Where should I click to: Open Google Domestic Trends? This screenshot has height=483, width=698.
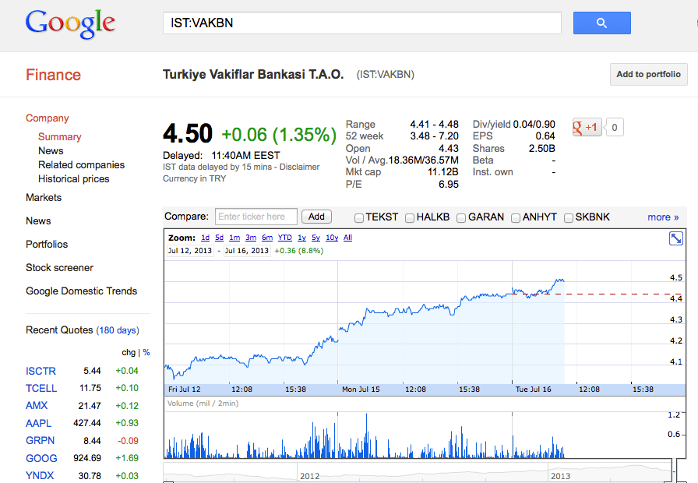[82, 291]
